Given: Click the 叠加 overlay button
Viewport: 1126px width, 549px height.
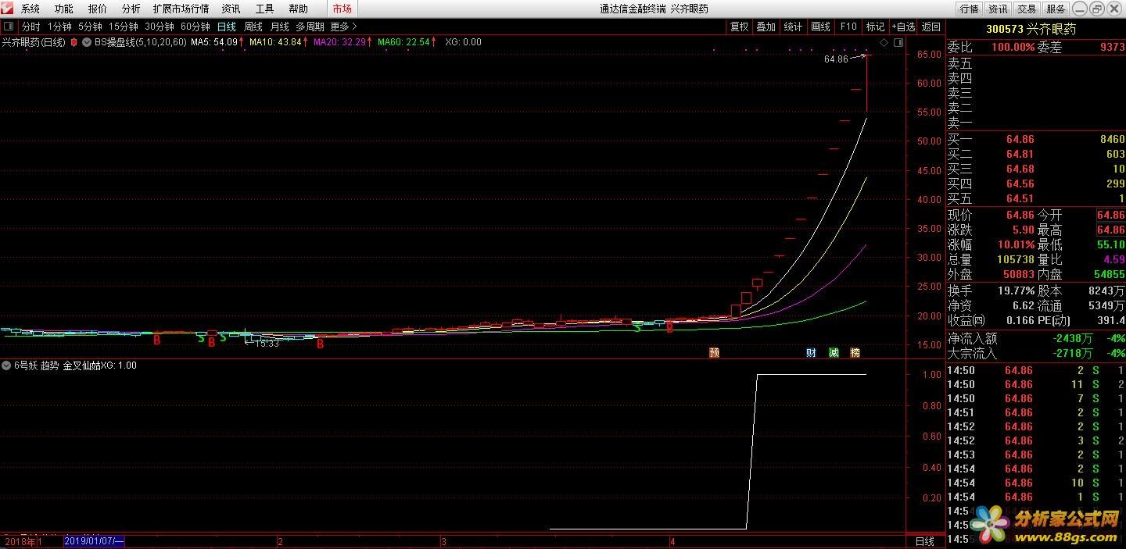Looking at the screenshot, I should point(766,27).
